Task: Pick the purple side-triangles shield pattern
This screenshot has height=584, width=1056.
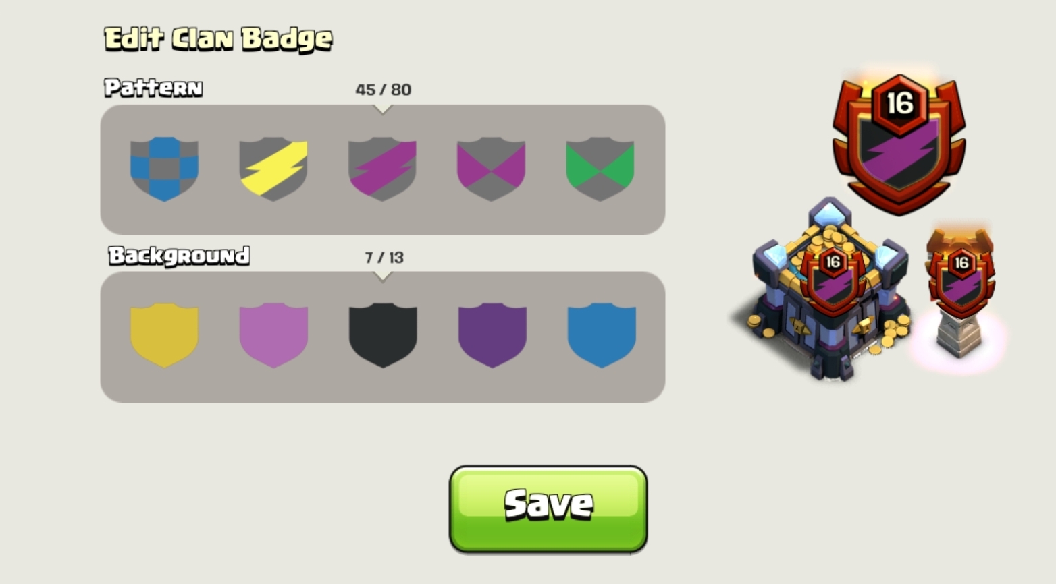Action: point(491,169)
